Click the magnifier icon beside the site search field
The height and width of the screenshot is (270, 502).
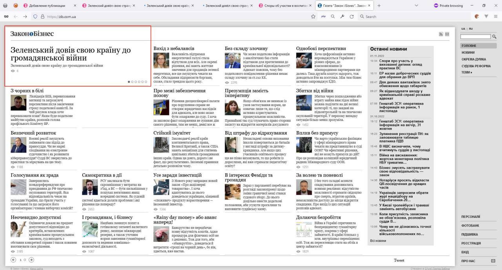494,37
